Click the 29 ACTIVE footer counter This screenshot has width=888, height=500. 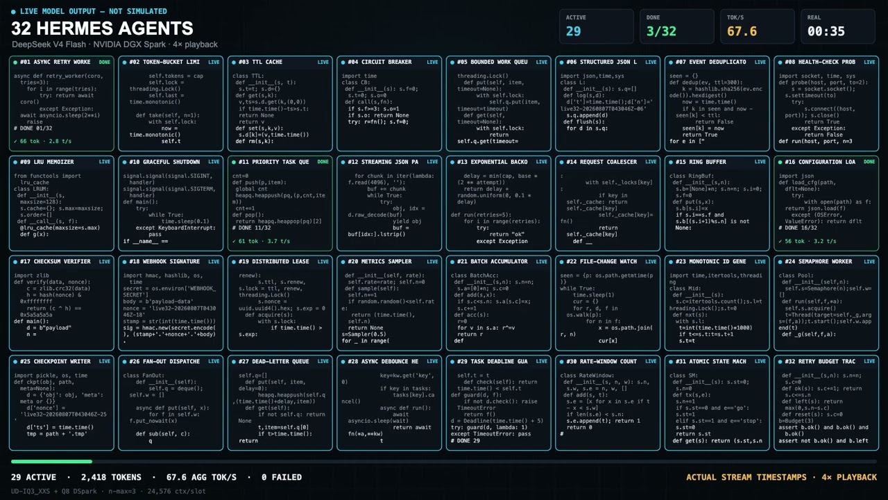tap(35, 478)
